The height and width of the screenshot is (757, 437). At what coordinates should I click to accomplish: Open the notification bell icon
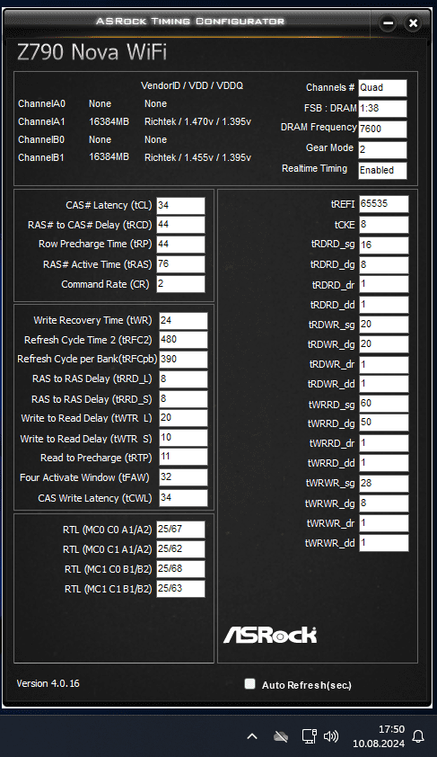pos(418,736)
